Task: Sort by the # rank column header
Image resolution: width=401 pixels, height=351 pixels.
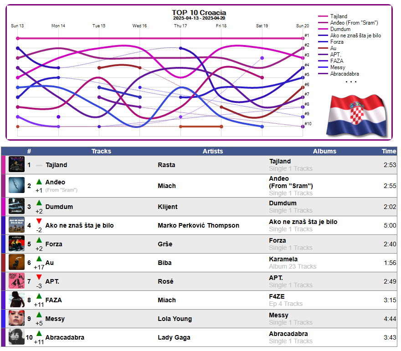Action: coord(29,151)
